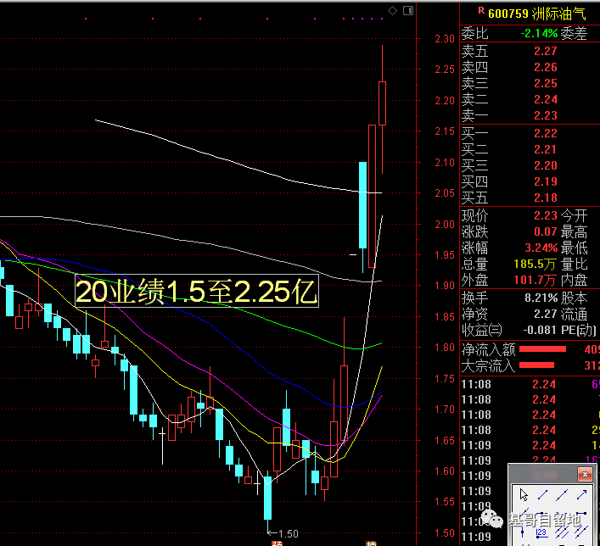Click the 流通 label
600x546 pixels.
[574, 314]
